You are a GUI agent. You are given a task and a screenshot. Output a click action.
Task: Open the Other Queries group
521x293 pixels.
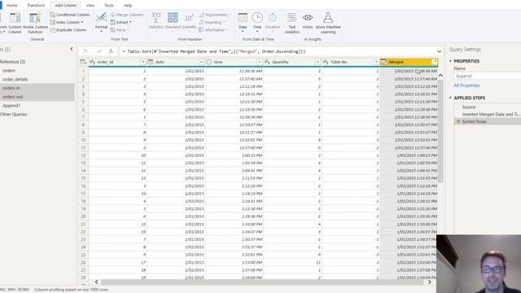click(13, 114)
